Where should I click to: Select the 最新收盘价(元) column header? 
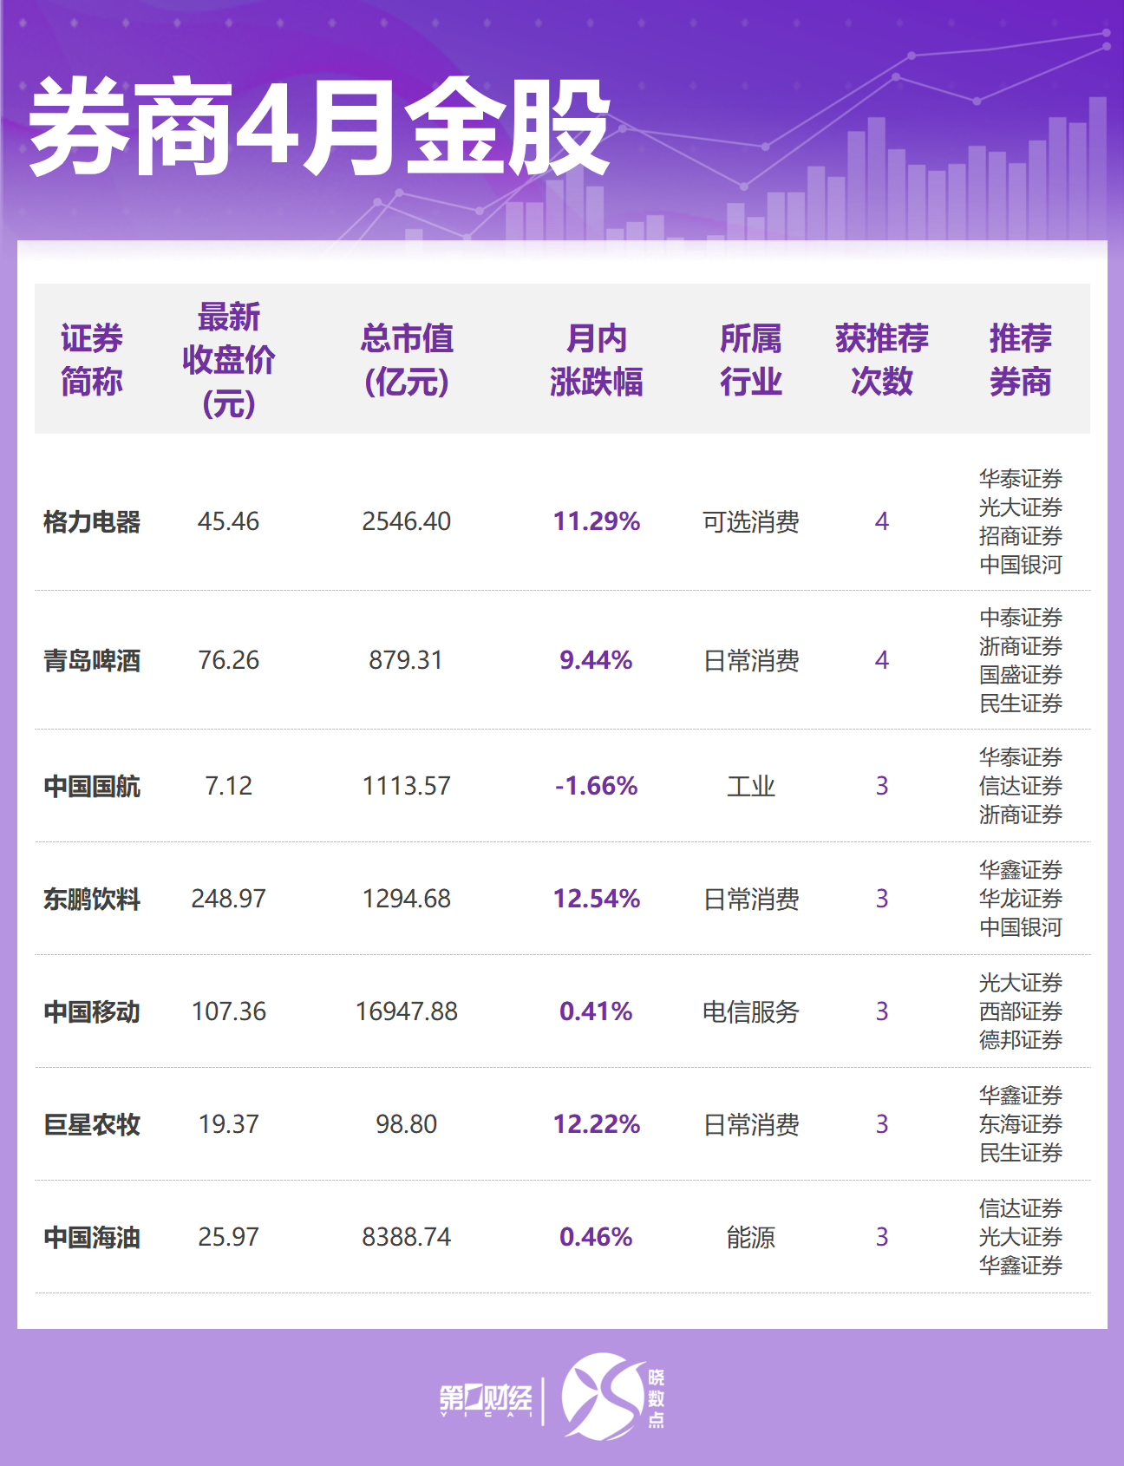click(228, 359)
